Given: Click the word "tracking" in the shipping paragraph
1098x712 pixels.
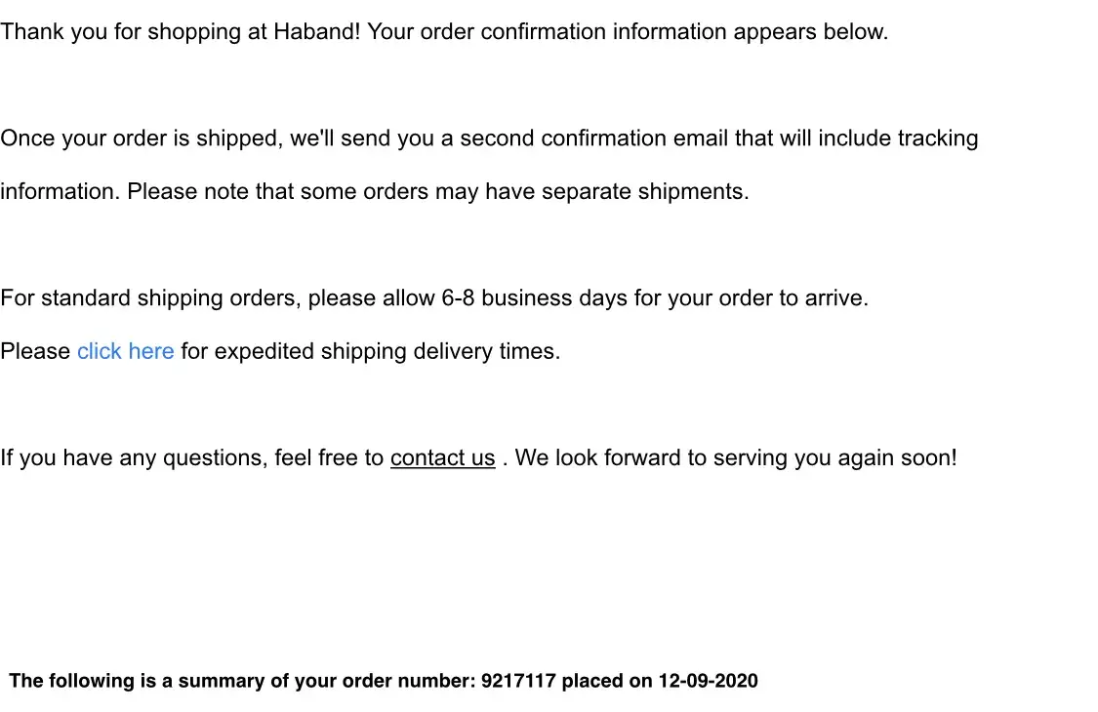Looking at the screenshot, I should click(937, 138).
